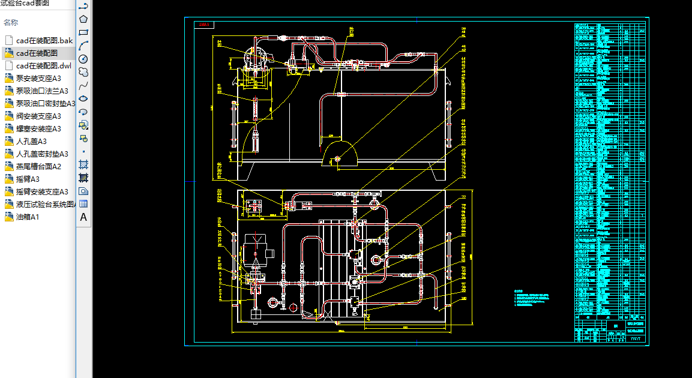
Task: Select the revision cloud tool
Action: pos(83,71)
